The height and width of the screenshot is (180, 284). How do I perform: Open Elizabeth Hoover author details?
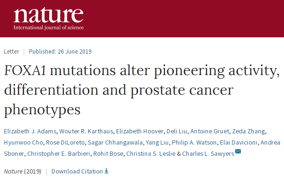[x=139, y=131]
